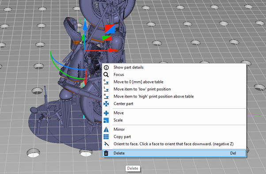Click the trash can Delete icon
266x174 pixels.
point(106,153)
